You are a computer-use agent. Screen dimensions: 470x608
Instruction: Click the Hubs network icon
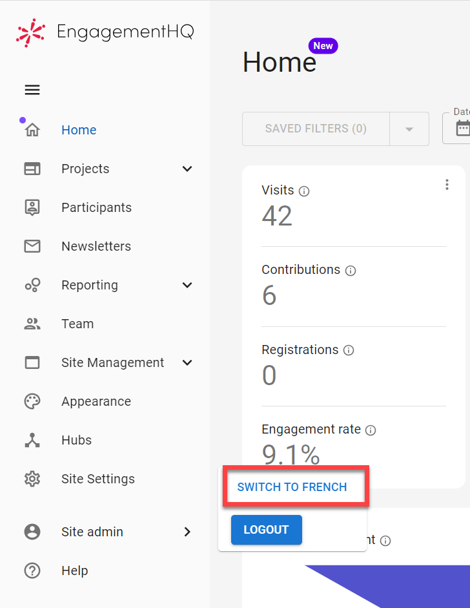pyautogui.click(x=32, y=440)
